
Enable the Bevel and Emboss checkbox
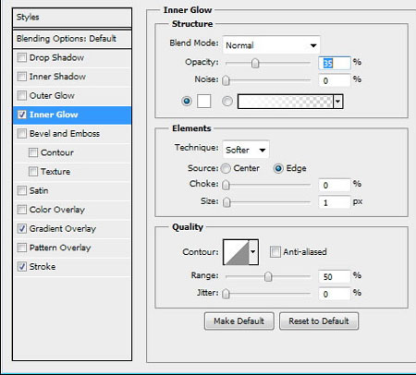[x=22, y=134]
